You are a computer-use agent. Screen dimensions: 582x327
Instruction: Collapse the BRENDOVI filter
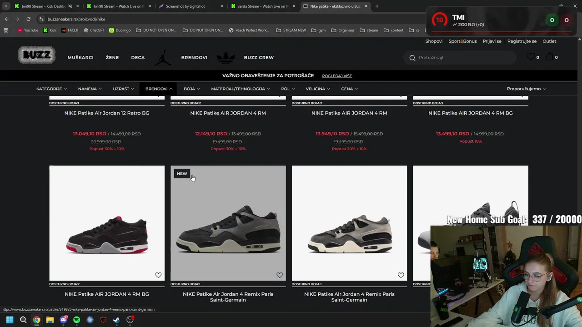click(x=159, y=89)
